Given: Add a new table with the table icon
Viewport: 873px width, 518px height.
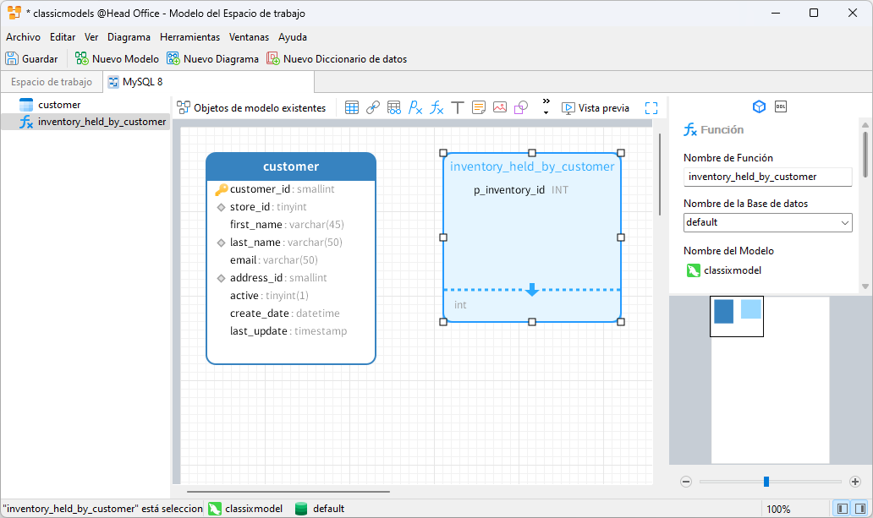Looking at the screenshot, I should pos(351,108).
